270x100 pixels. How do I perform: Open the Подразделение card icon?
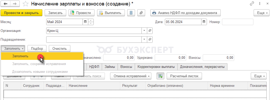coord(150,39)
